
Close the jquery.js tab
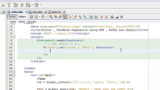(x=64, y=12)
